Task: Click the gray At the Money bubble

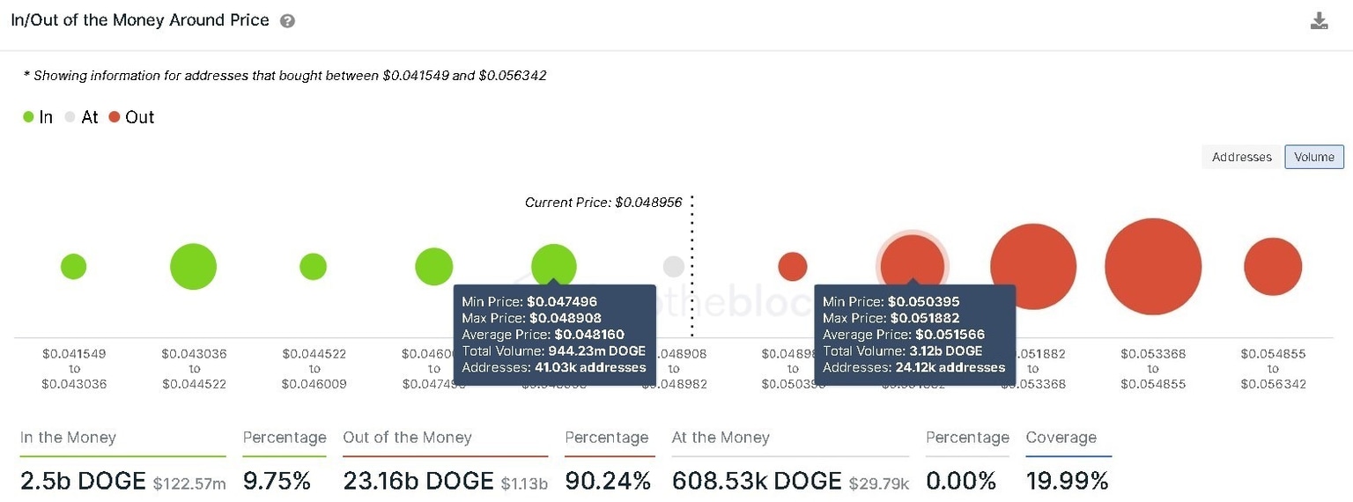Action: (x=674, y=266)
